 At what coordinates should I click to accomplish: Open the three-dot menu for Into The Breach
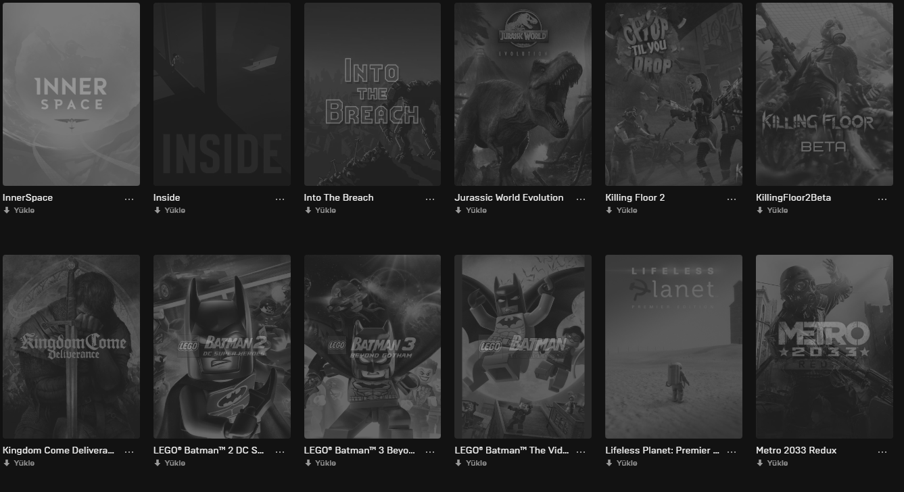coord(431,199)
